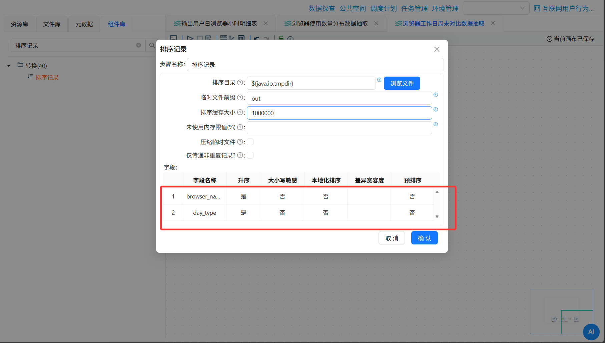Click the undo arrow in canvas toolbar

(256, 38)
